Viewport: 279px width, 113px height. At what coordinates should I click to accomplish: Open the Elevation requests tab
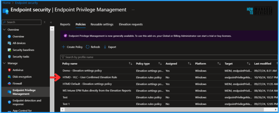131,24
